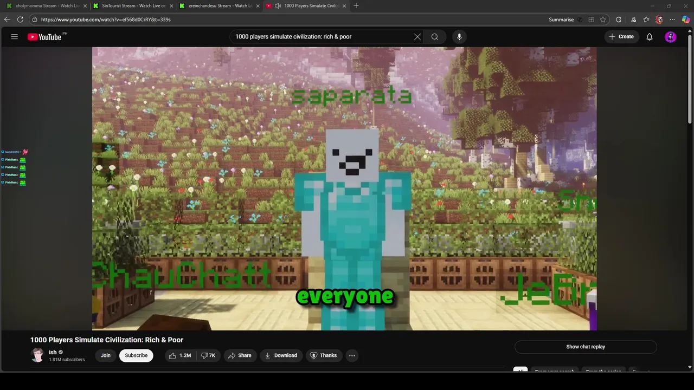The image size is (694, 390).
Task: Open browser extensions puzzle icon
Action: coord(619,19)
